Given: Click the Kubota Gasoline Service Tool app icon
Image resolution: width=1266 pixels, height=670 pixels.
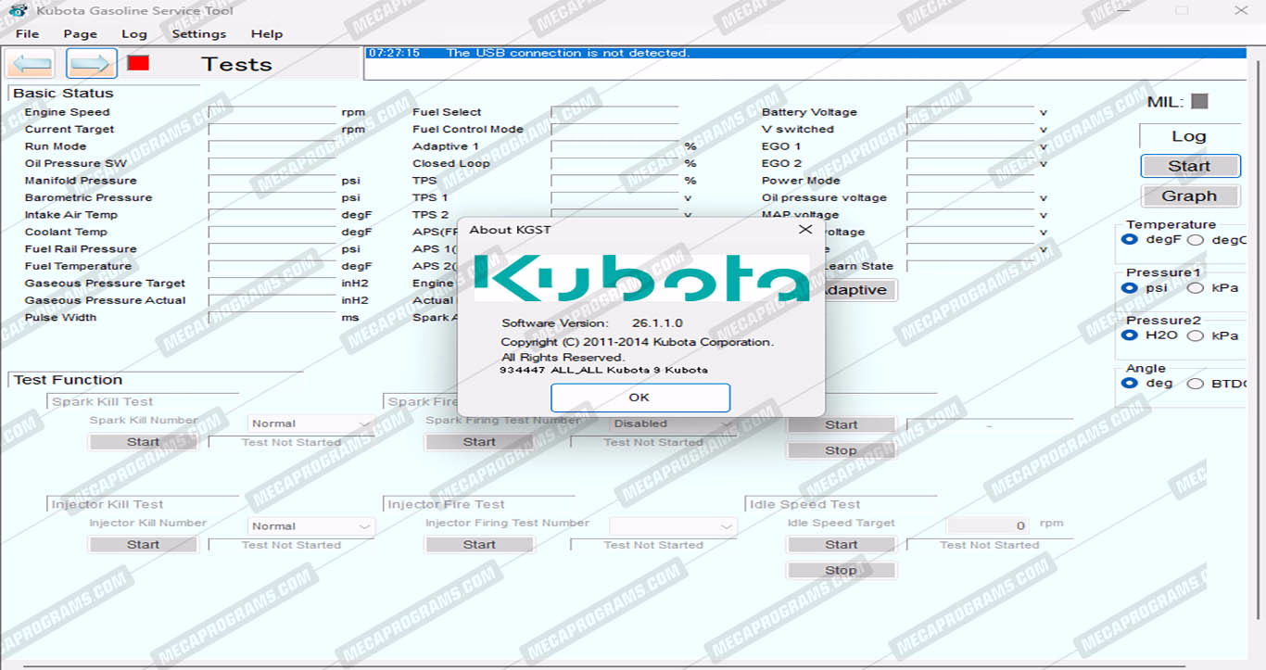Looking at the screenshot, I should (x=18, y=10).
